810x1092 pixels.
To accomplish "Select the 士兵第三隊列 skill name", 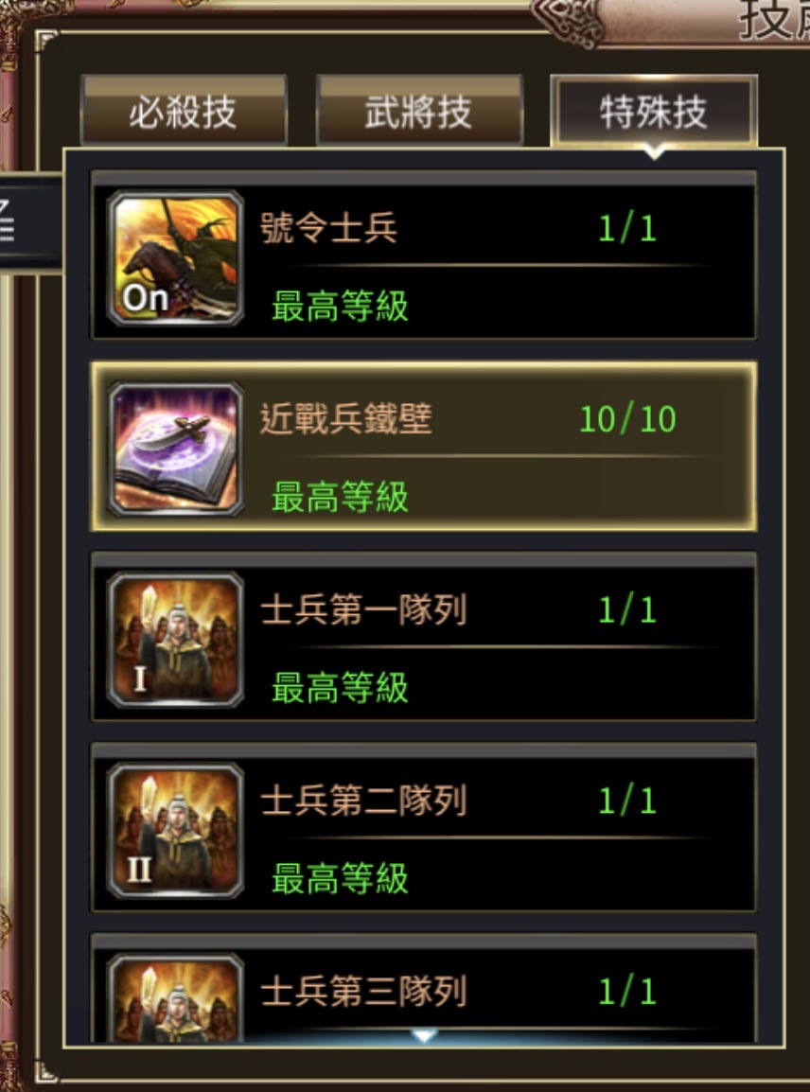I will [362, 992].
